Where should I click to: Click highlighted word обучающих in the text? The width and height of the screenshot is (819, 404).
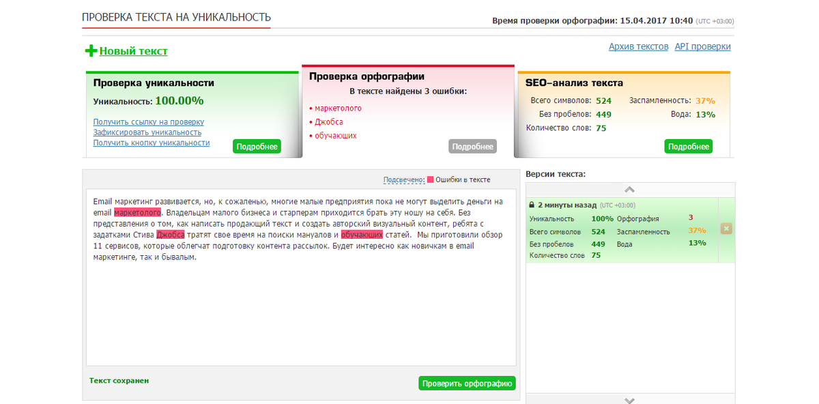pyautogui.click(x=362, y=235)
